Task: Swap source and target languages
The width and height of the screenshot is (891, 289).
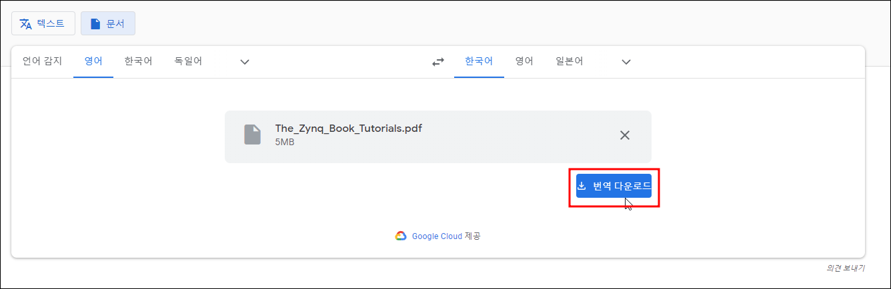Action: point(438,62)
